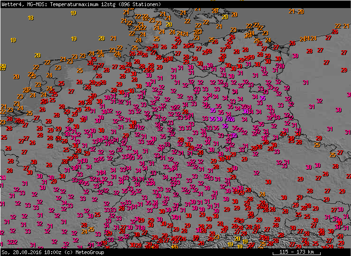Screen dimensions: 351x256
Task: Click the "18:00z" time in footer
Action: 52,252
